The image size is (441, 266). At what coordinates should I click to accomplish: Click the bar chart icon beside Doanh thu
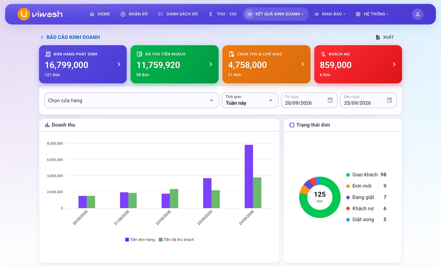(47, 125)
